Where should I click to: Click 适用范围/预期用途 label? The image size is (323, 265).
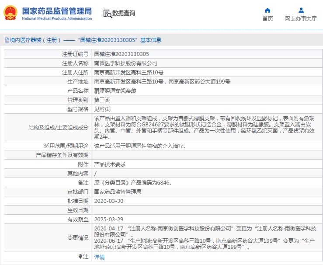66,146
